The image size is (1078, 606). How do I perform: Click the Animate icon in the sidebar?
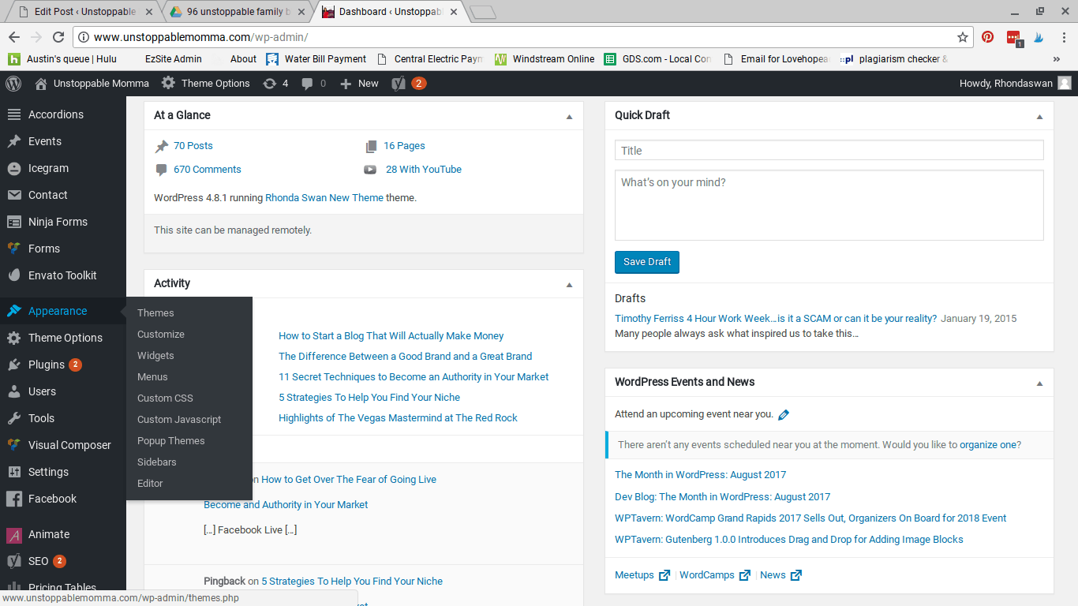(x=13, y=534)
